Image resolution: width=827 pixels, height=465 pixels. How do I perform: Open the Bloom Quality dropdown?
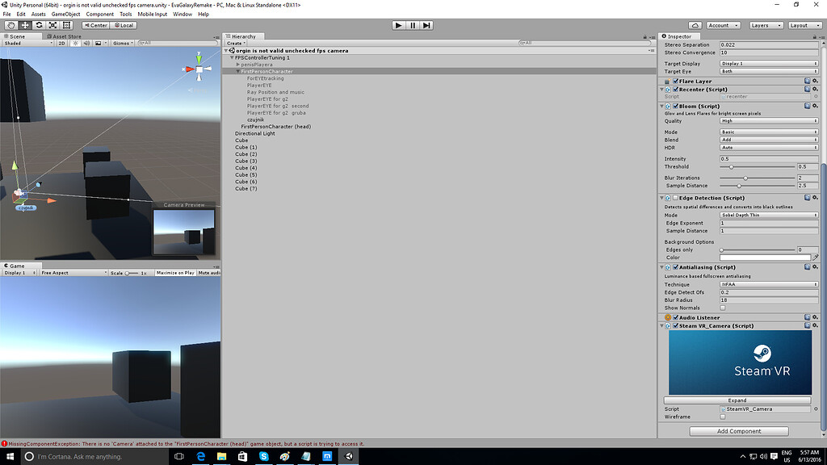click(x=767, y=119)
